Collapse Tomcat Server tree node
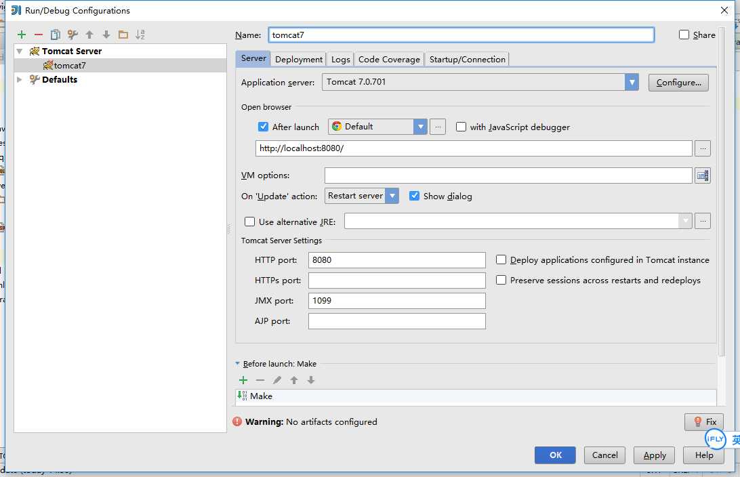The width and height of the screenshot is (740, 477). [20, 51]
